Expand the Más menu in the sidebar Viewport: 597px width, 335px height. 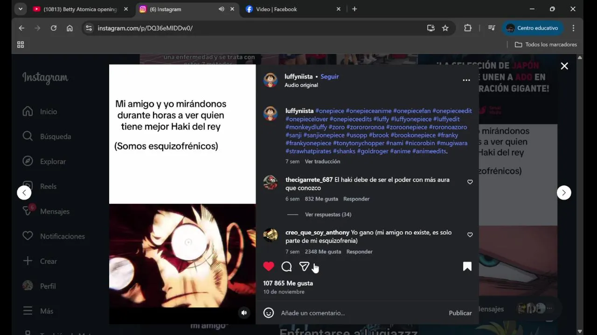pos(38,311)
